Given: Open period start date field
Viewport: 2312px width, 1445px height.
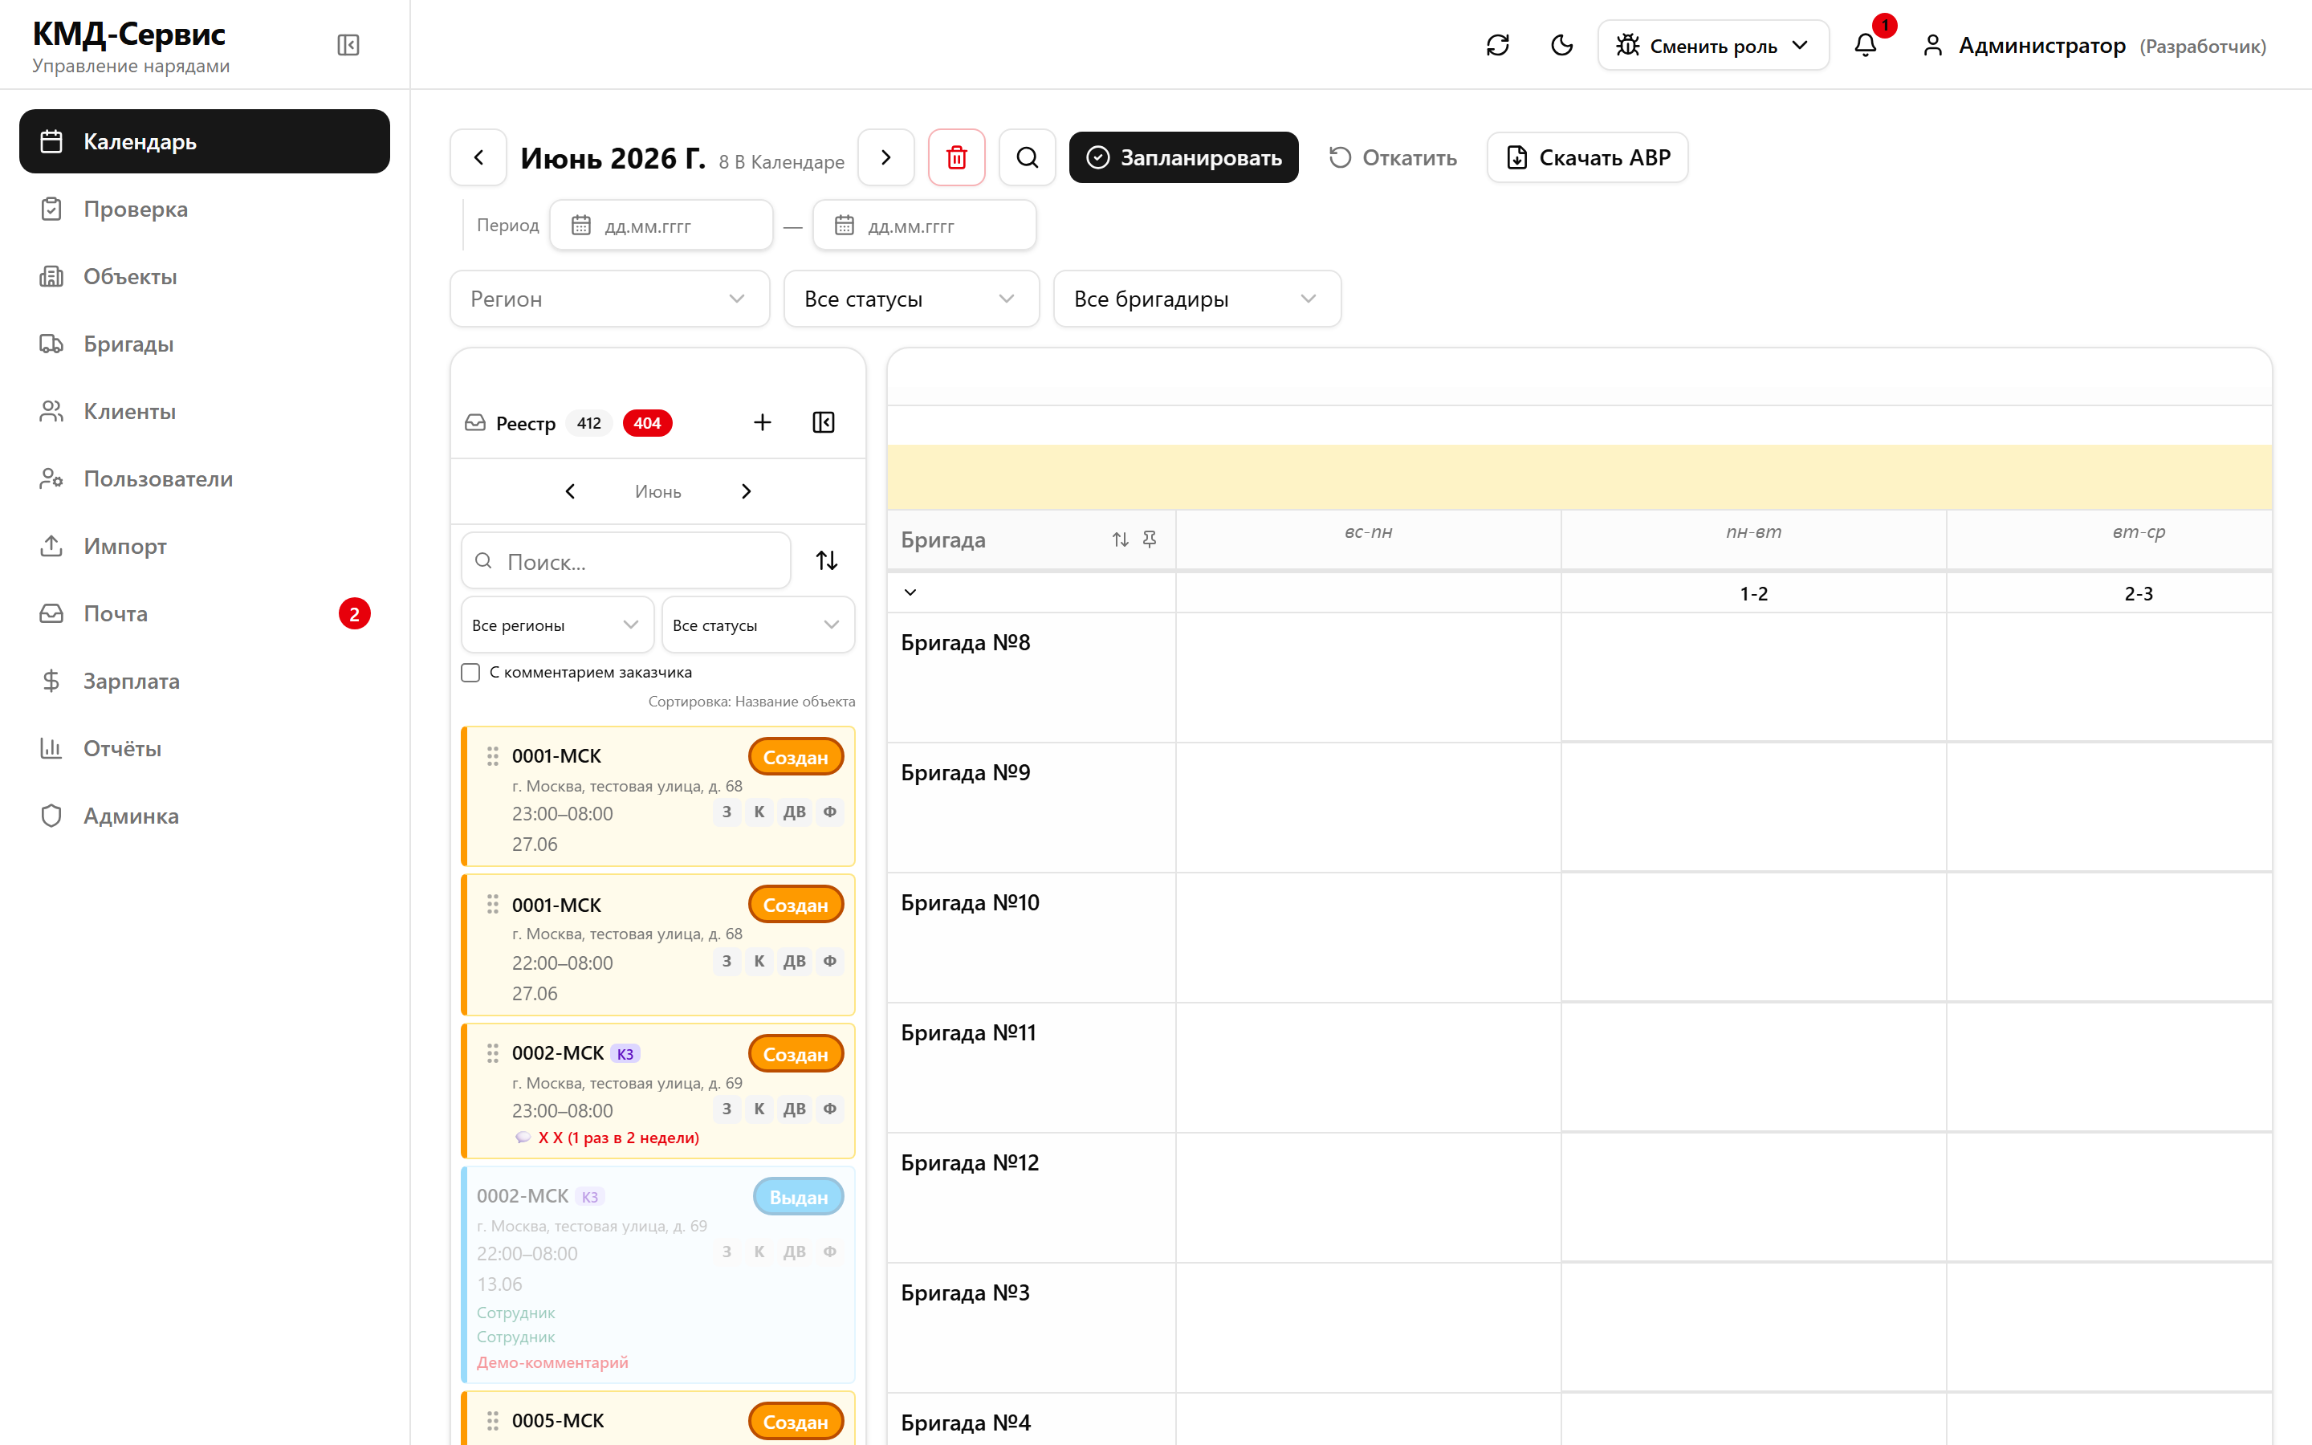Looking at the screenshot, I should pyautogui.click(x=661, y=226).
